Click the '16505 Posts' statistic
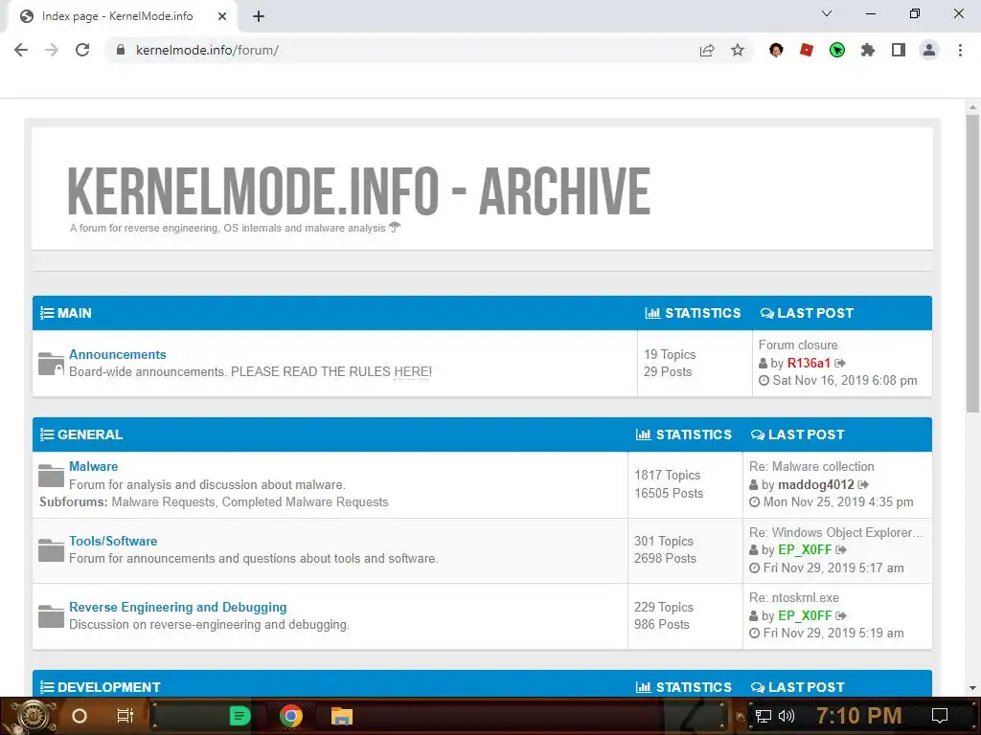Image resolution: width=981 pixels, height=735 pixels. [x=668, y=493]
